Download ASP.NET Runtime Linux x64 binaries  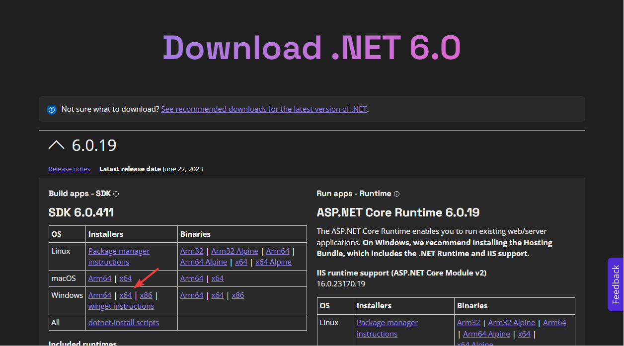[x=524, y=334]
